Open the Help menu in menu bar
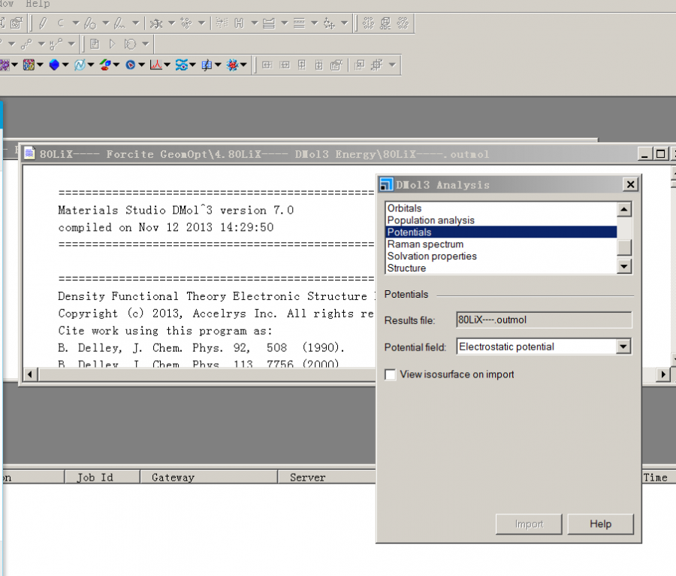 pyautogui.click(x=38, y=4)
